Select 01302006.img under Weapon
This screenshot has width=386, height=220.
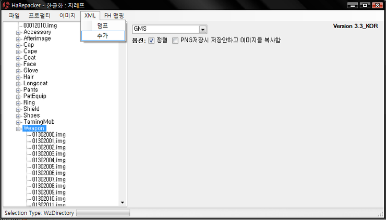click(x=49, y=173)
